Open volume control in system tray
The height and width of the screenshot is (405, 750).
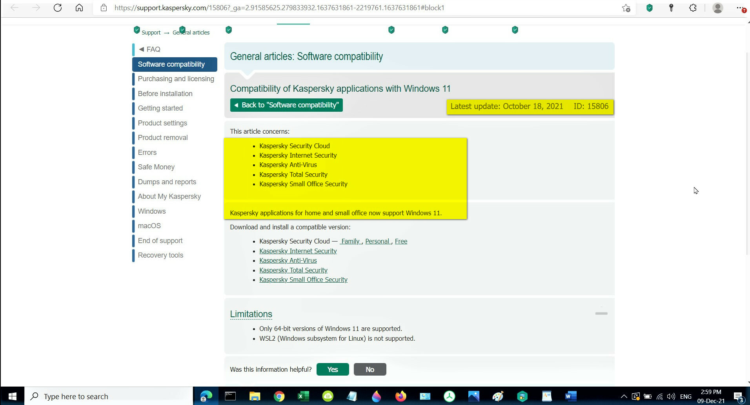pyautogui.click(x=671, y=396)
